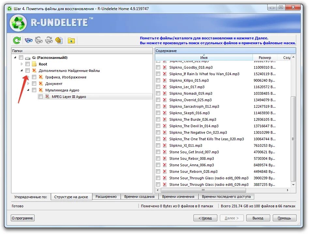Click red X icon beside Графика, Изображение
309x234 pixels.
click(x=41, y=77)
